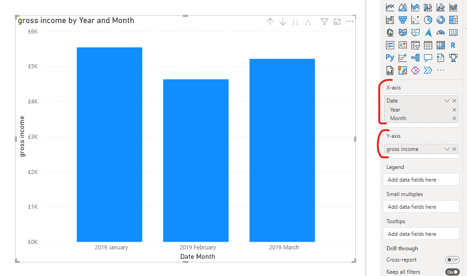The height and width of the screenshot is (276, 467).
Task: Open gross income field dropdown
Action: coord(447,149)
